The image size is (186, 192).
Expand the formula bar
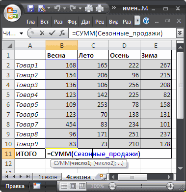(x=180, y=33)
